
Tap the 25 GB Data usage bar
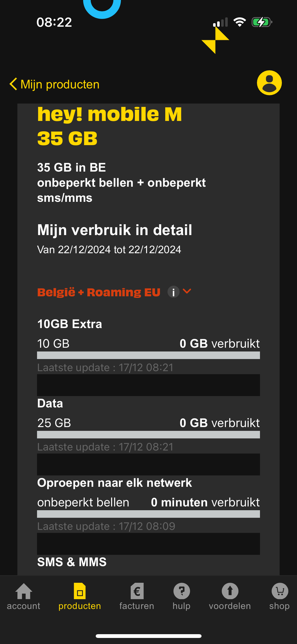[x=148, y=435]
